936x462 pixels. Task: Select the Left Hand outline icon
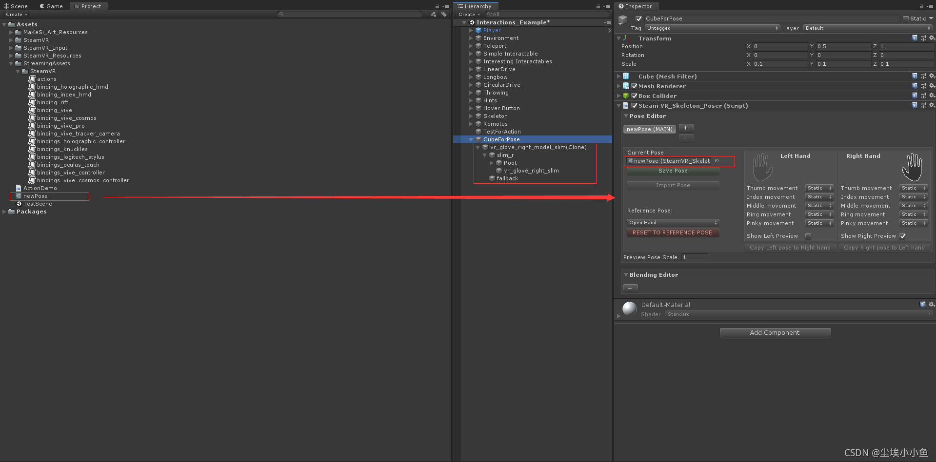(x=762, y=167)
